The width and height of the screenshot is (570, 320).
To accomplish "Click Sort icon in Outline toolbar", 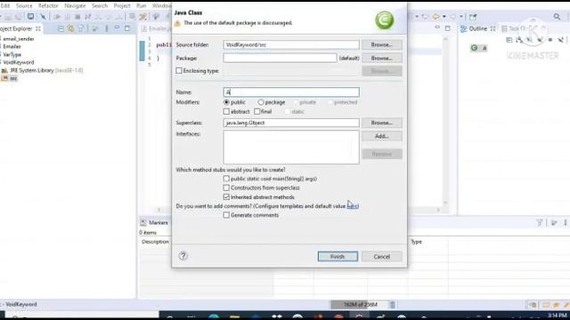I will 519,40.
